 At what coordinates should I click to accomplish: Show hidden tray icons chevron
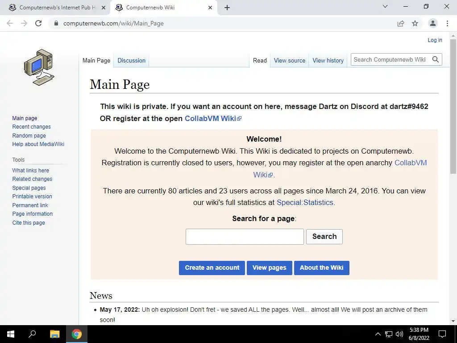[378, 334]
